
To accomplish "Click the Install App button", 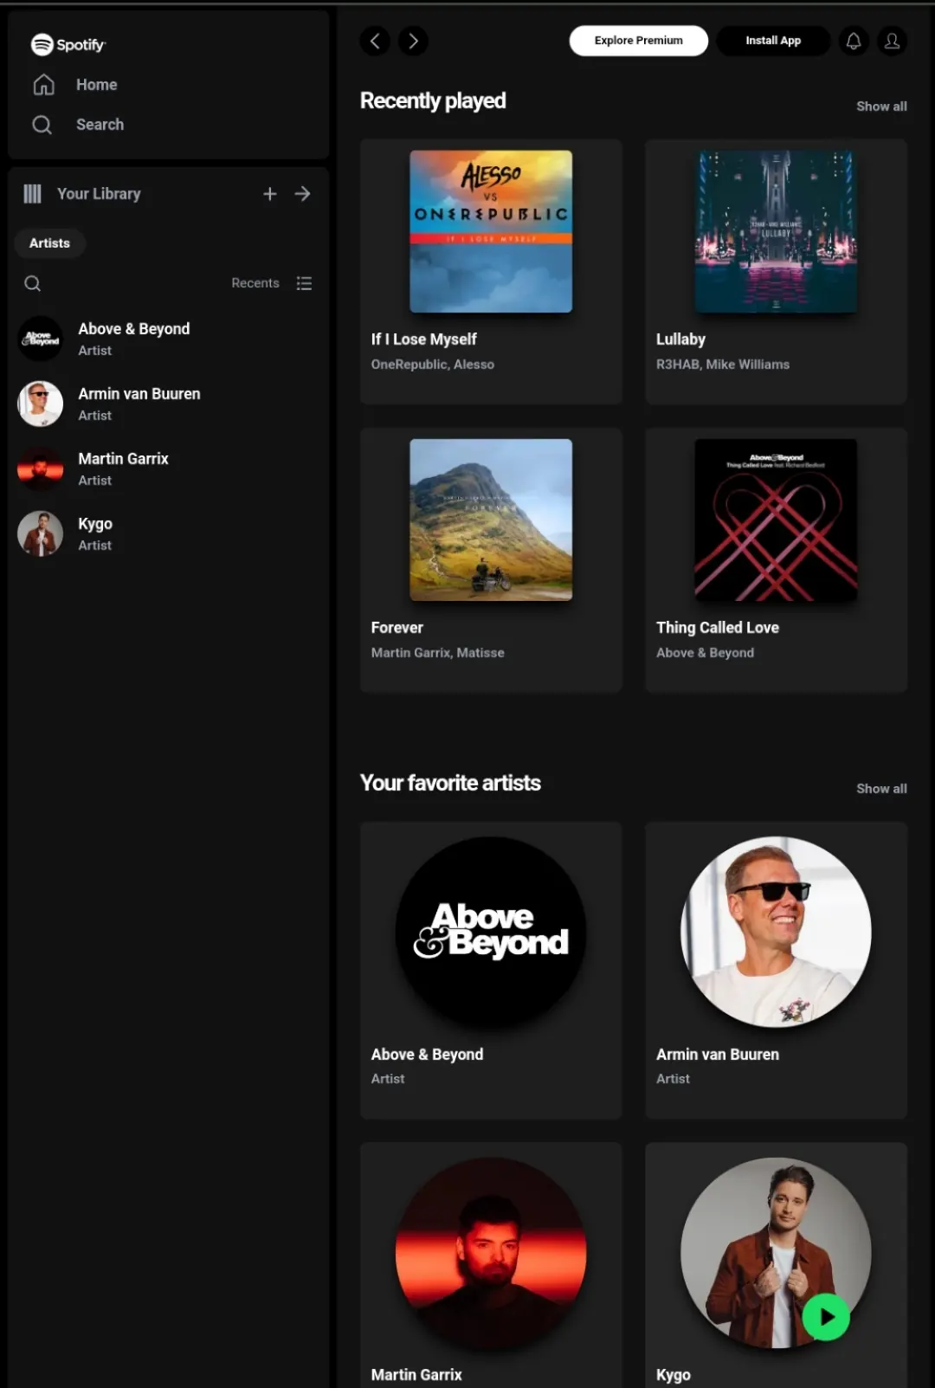I will [773, 41].
